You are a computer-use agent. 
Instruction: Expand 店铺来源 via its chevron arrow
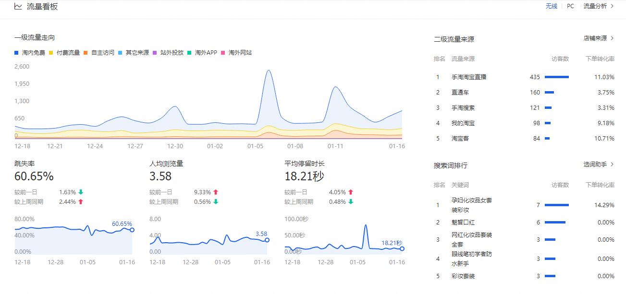(x=612, y=38)
